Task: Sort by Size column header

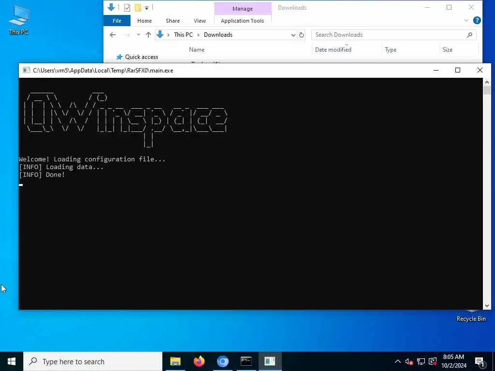Action: pos(447,50)
